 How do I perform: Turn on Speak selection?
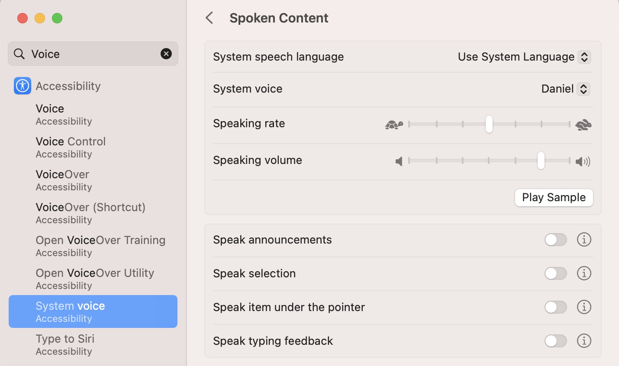pyautogui.click(x=555, y=273)
